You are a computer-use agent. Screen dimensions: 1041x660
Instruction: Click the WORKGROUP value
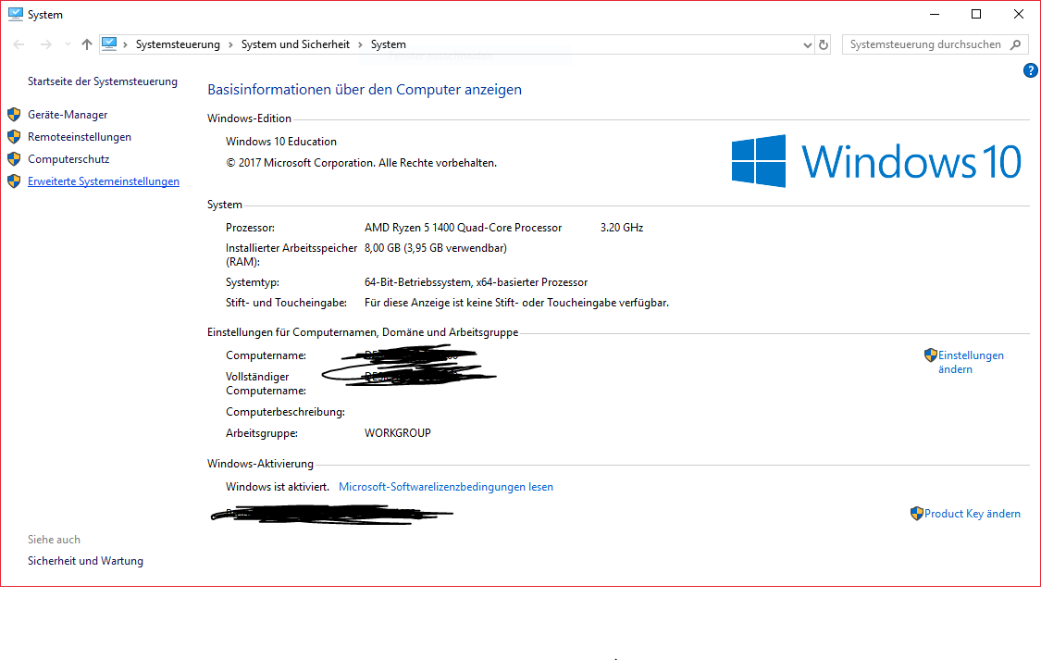tap(398, 433)
